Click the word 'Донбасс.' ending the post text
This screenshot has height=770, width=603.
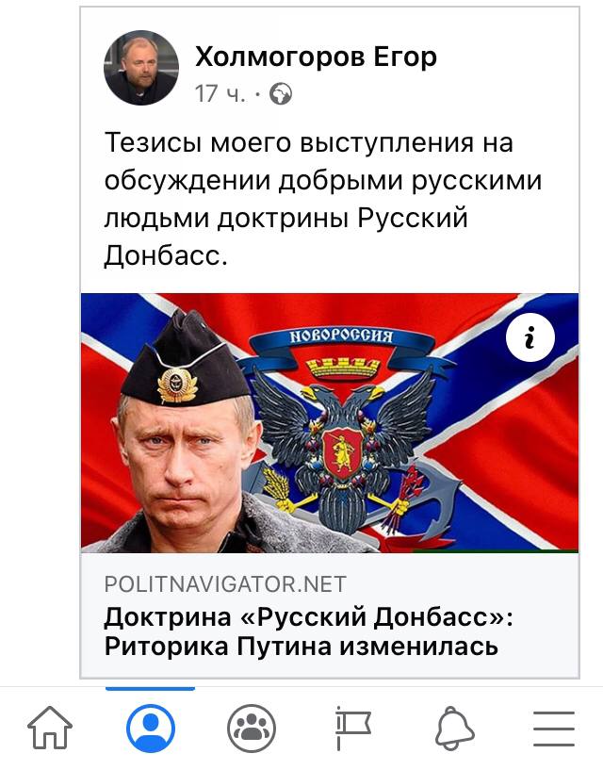pyautogui.click(x=166, y=255)
